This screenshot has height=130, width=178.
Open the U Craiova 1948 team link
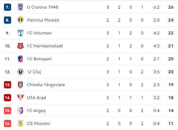pos(43,7)
